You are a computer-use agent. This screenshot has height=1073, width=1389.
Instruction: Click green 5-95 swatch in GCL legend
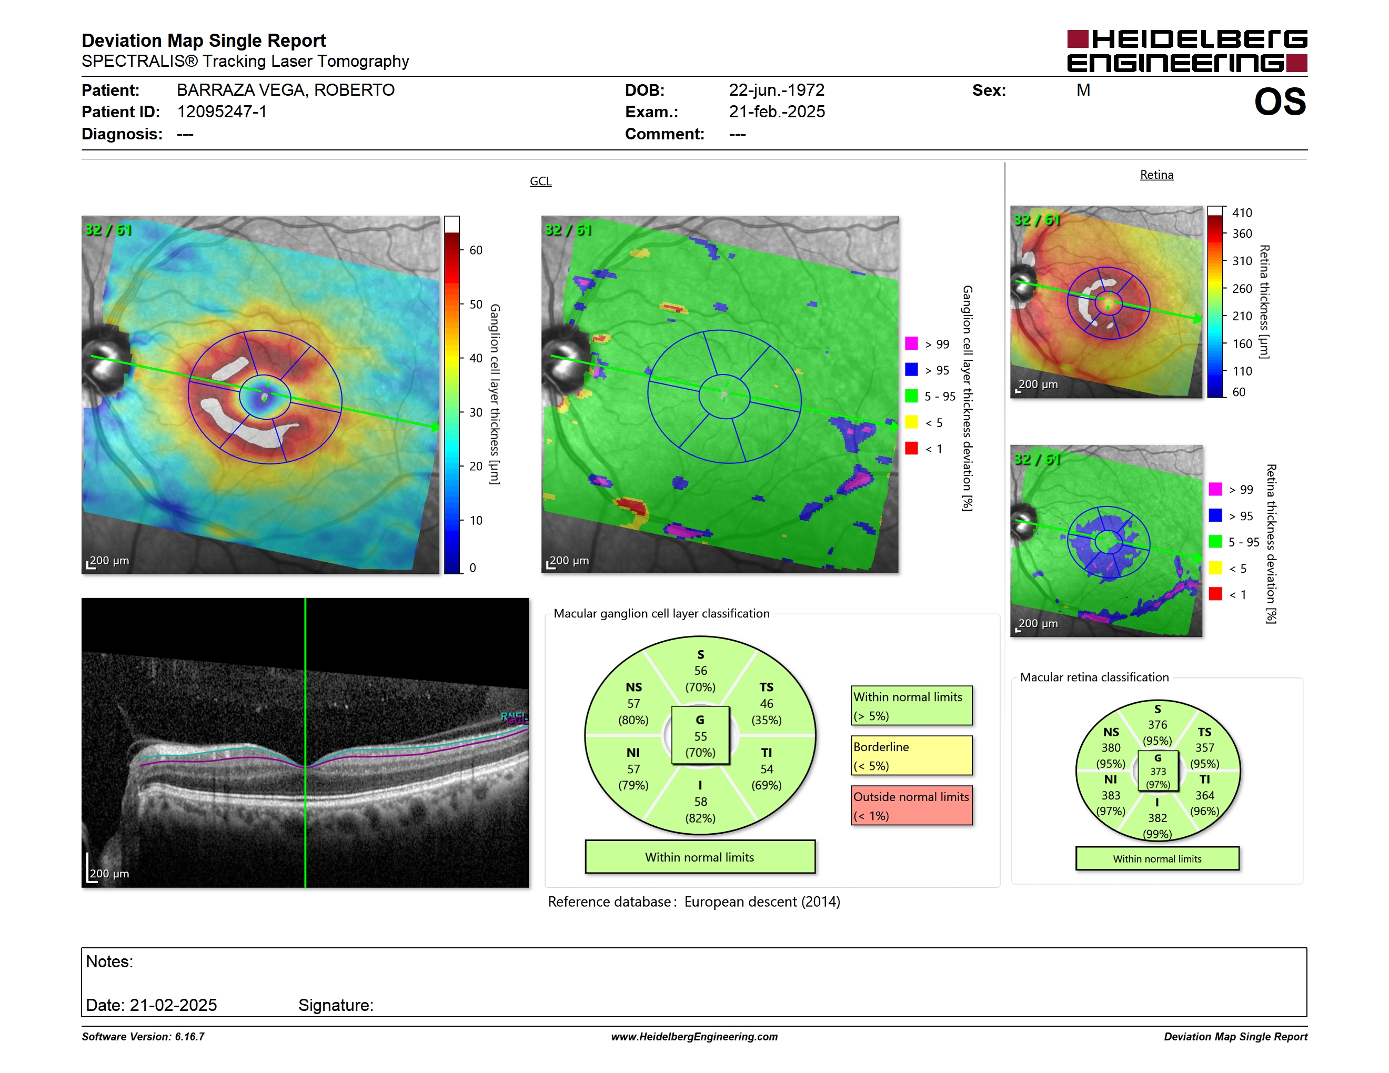[x=911, y=396]
